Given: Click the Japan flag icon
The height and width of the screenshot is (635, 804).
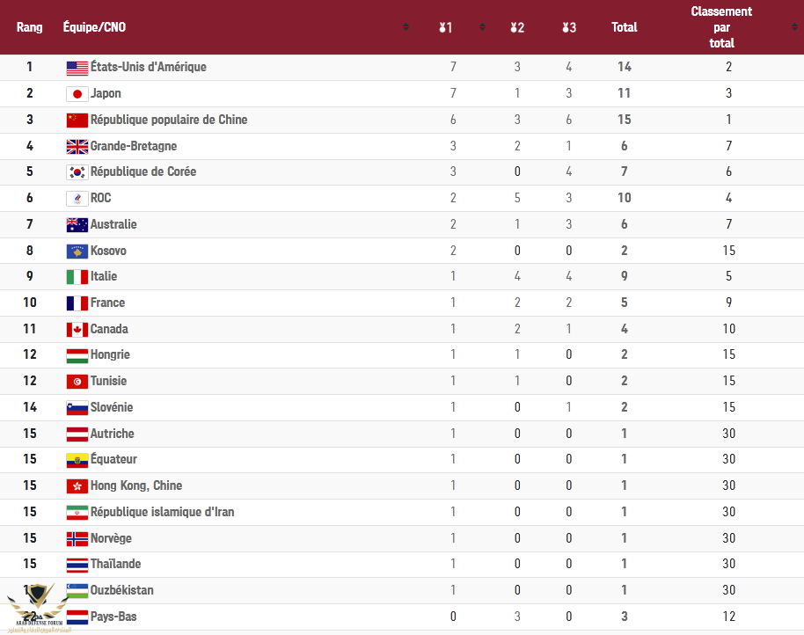Looking at the screenshot, I should click(x=77, y=94).
